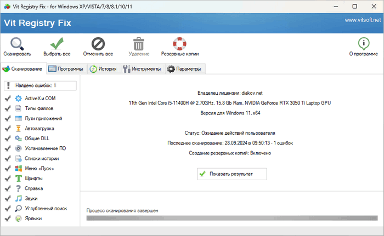Image resolution: width=384 pixels, height=236 pixels.
Task: Uncheck the Типы файлов checkmark
Action: click(x=8, y=108)
